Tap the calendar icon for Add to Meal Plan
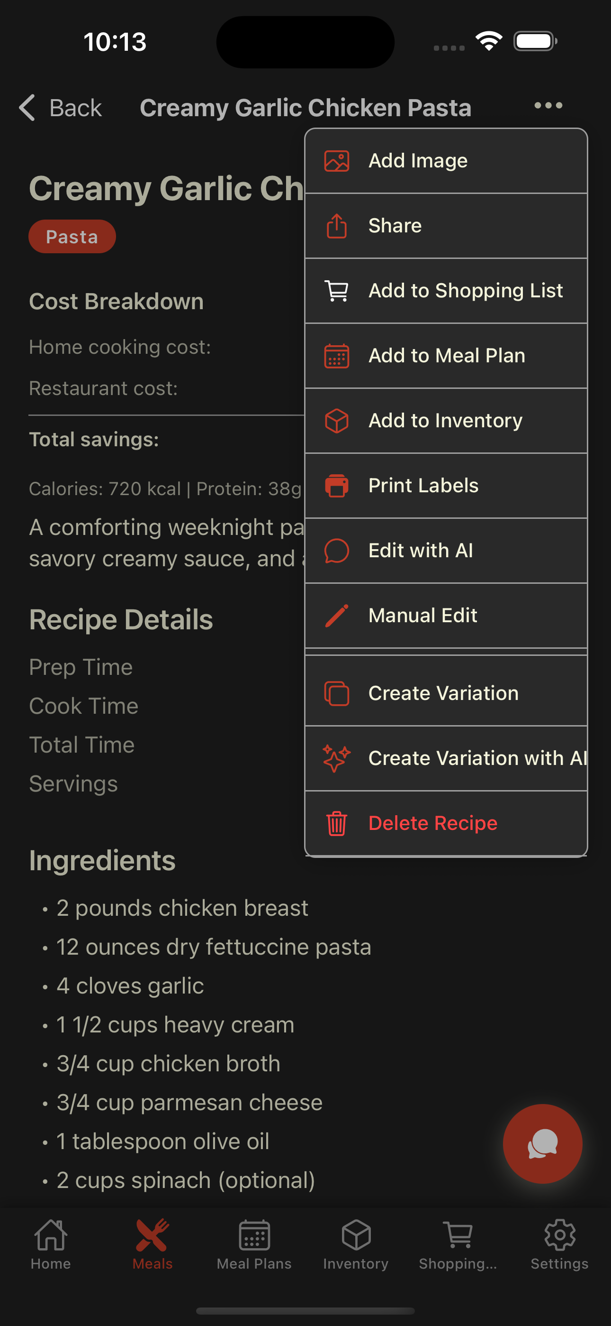The width and height of the screenshot is (611, 1326). [x=336, y=356]
